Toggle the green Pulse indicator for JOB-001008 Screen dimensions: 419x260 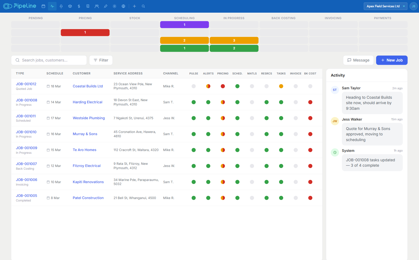194,102
